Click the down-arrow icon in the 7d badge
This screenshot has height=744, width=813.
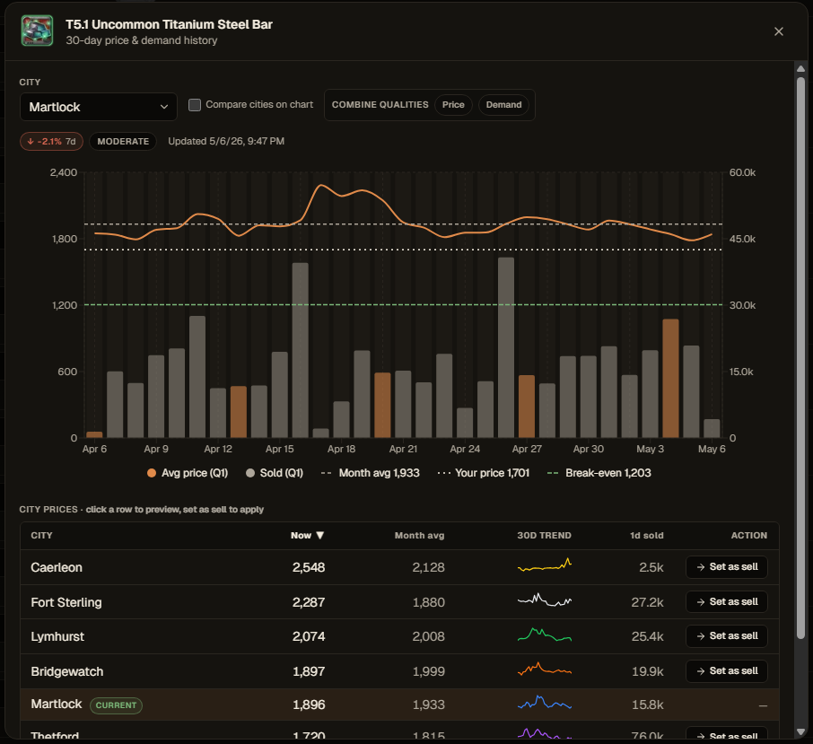[31, 142]
